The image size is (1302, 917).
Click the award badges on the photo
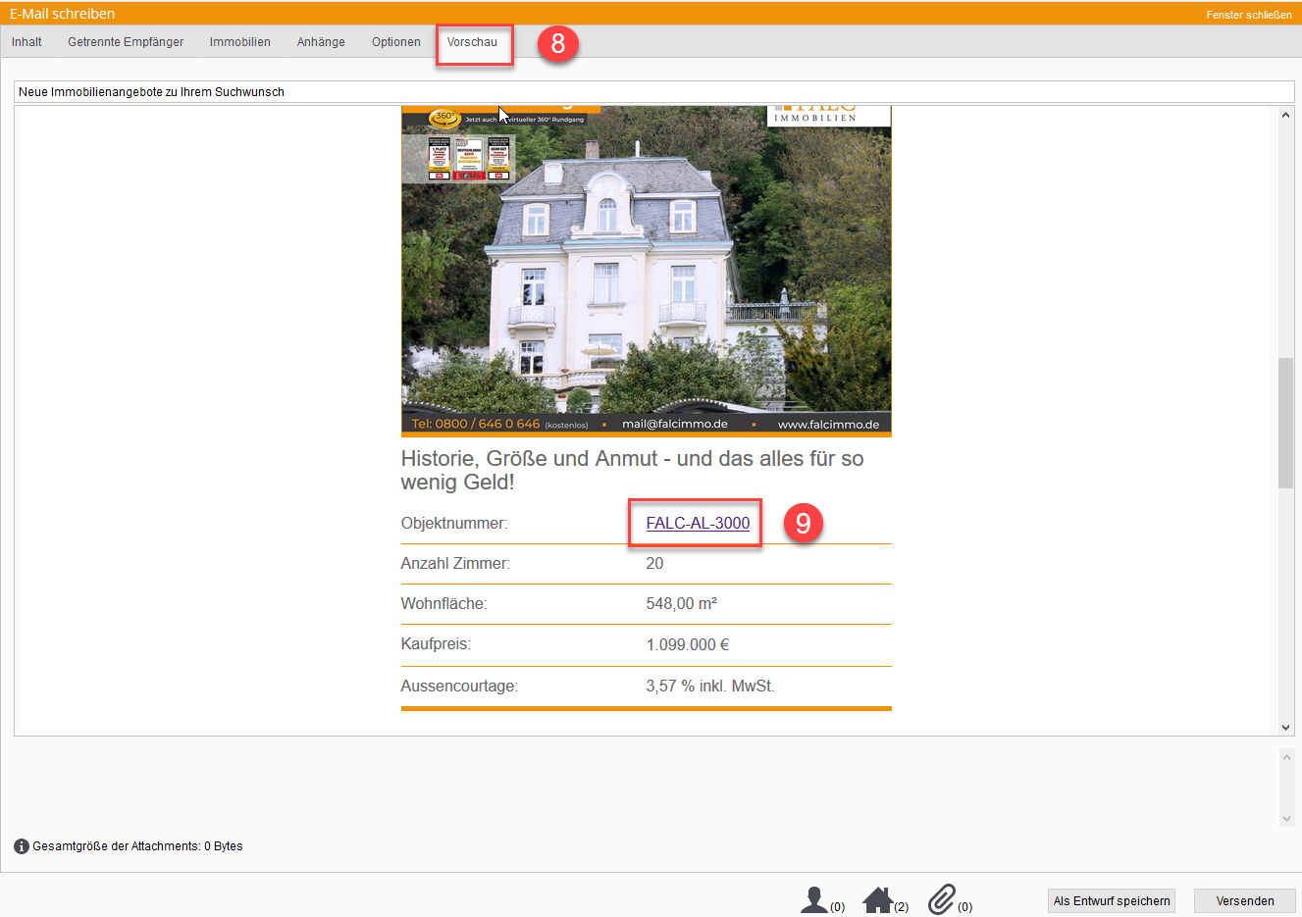pos(469,159)
